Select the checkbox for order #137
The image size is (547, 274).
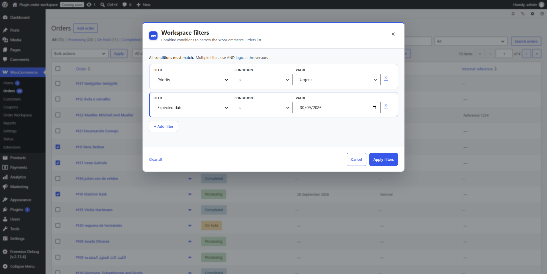[58, 83]
